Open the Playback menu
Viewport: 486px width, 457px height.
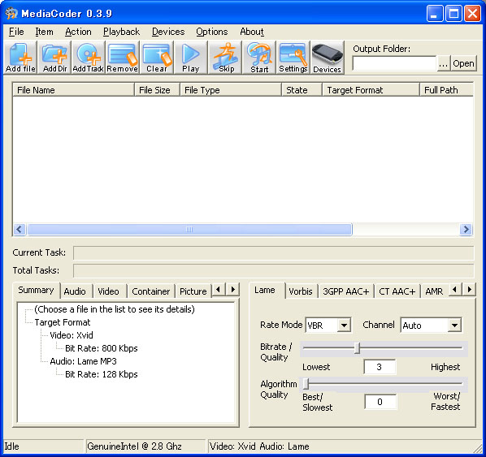pyautogui.click(x=122, y=32)
